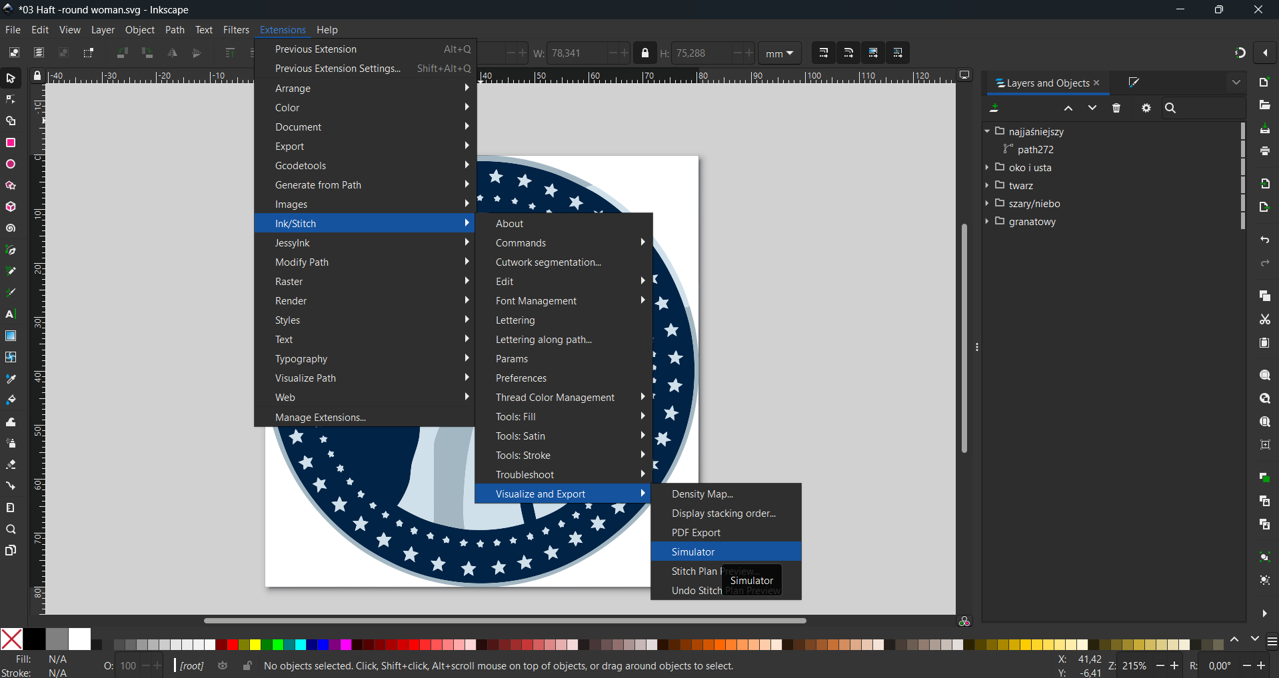Click the Print icon in right toolbar

1264,152
